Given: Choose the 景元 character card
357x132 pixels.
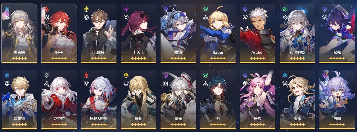Looking at the screenshot, I should point(178,99).
